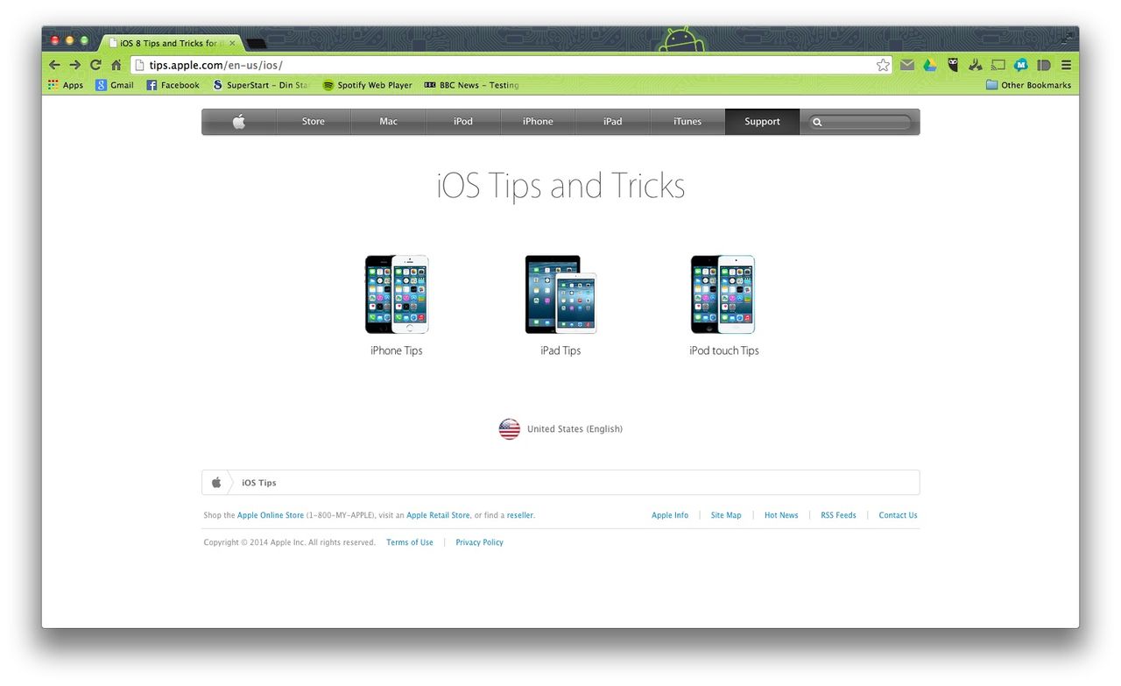Viewport: 1121px width, 686px height.
Task: Open the iPod navigation item
Action: (463, 122)
